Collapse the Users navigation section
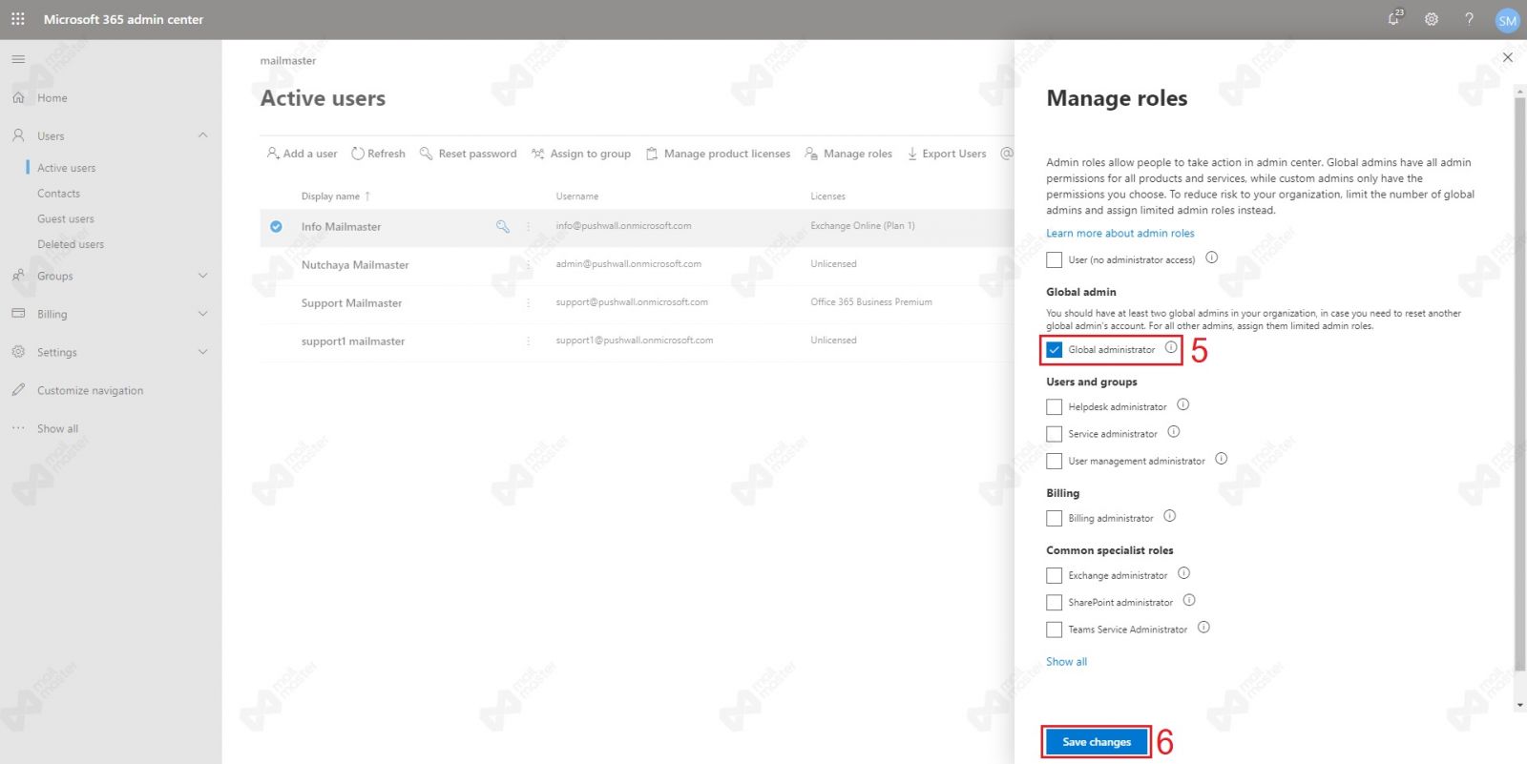This screenshot has height=764, width=1527. 202,135
